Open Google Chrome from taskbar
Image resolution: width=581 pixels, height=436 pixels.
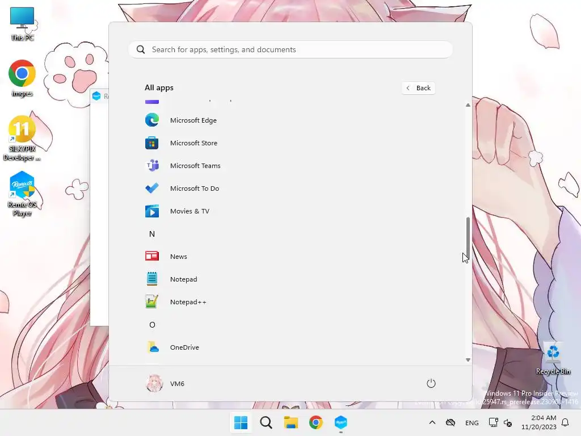coord(315,422)
